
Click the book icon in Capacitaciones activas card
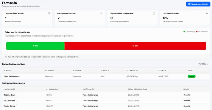tap(49, 13)
